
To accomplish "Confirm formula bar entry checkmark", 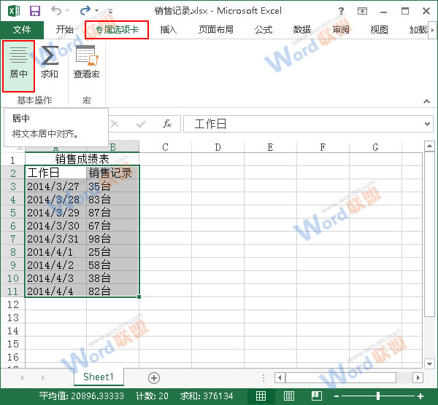I will tap(141, 124).
